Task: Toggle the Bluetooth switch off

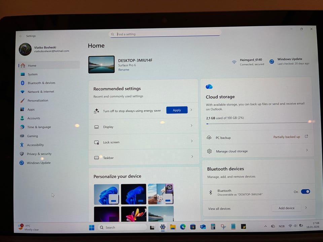Action: click(x=305, y=192)
